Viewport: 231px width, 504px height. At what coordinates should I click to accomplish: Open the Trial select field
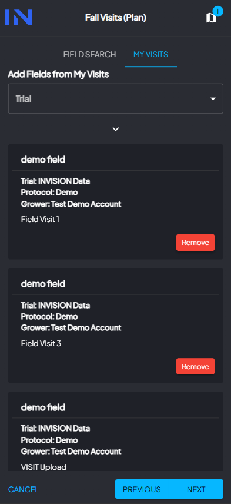pyautogui.click(x=115, y=99)
